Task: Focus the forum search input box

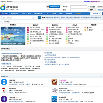Action: click(16, 18)
